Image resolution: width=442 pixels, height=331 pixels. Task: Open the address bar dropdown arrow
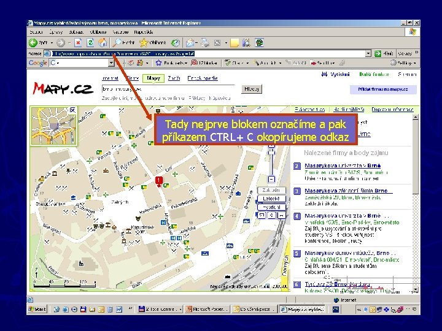click(368, 53)
